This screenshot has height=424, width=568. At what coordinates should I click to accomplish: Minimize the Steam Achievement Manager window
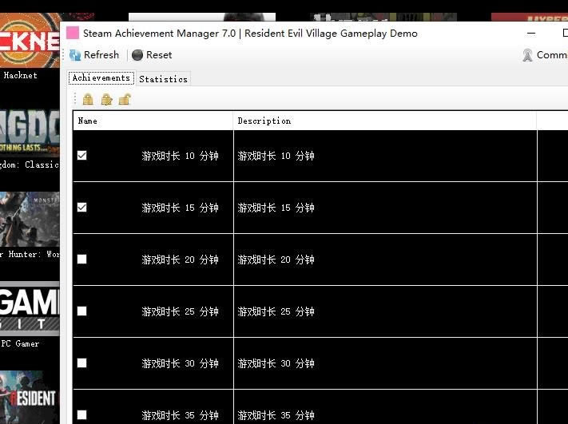531,34
